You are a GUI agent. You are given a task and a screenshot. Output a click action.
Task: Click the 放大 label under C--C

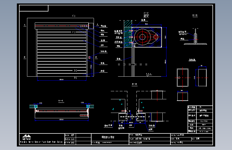coord(146,16)
